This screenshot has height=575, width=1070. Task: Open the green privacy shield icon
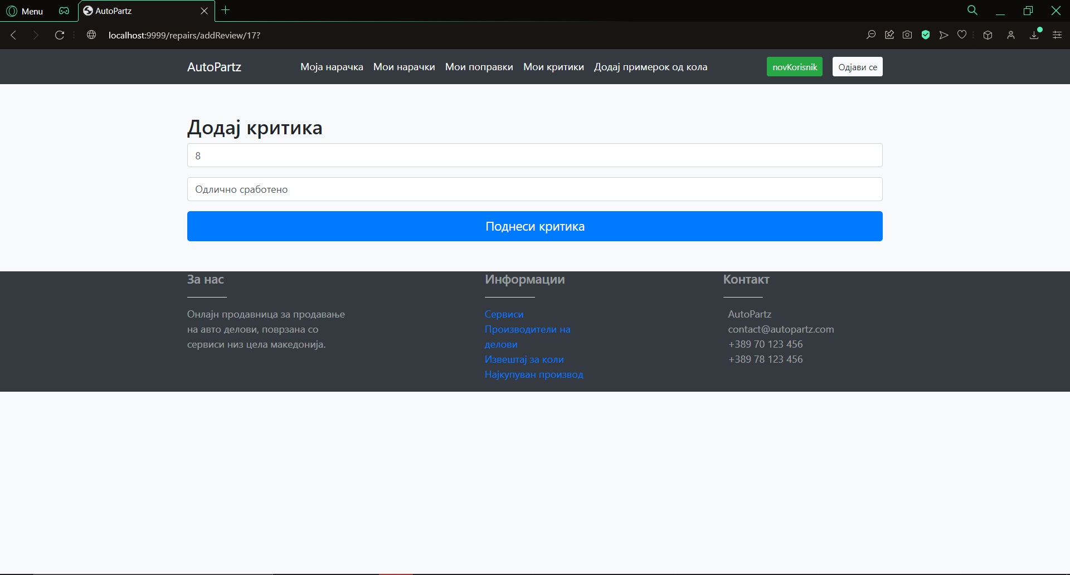pyautogui.click(x=926, y=35)
